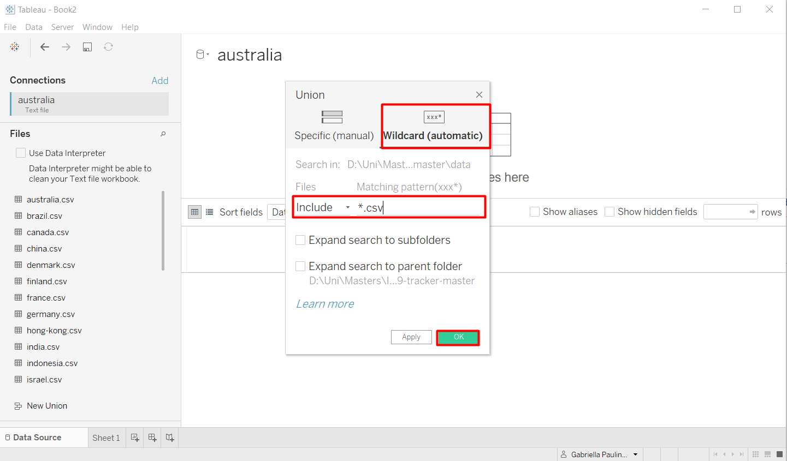Open the Learn more link
The width and height of the screenshot is (787, 461).
(x=324, y=303)
